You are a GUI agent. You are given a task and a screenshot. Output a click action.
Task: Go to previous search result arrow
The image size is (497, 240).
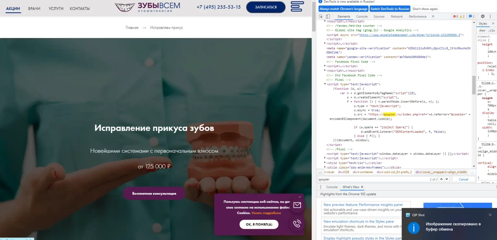[441, 179]
